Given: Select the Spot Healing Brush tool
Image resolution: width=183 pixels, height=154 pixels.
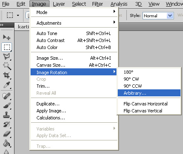Looking at the screenshot, I should 7,96.
